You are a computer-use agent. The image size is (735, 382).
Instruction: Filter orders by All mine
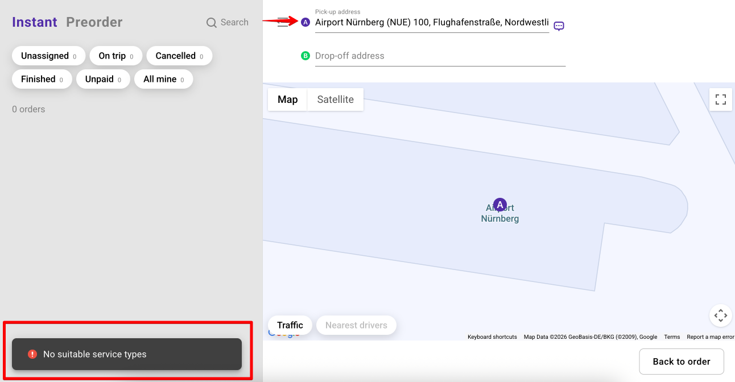pos(164,79)
